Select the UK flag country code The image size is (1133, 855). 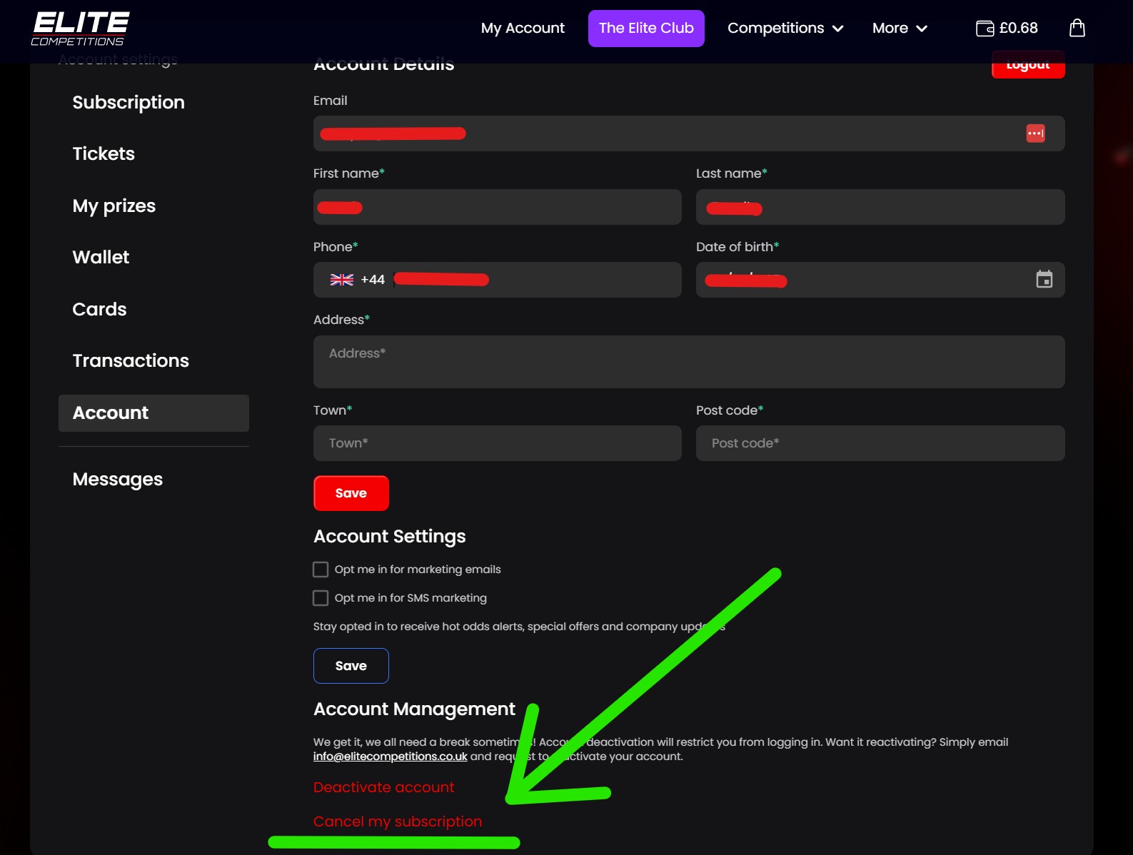[342, 280]
